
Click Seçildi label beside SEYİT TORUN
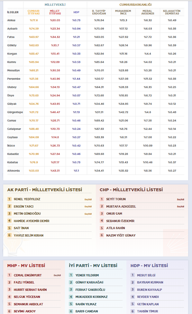pyautogui.click(x=180, y=200)
